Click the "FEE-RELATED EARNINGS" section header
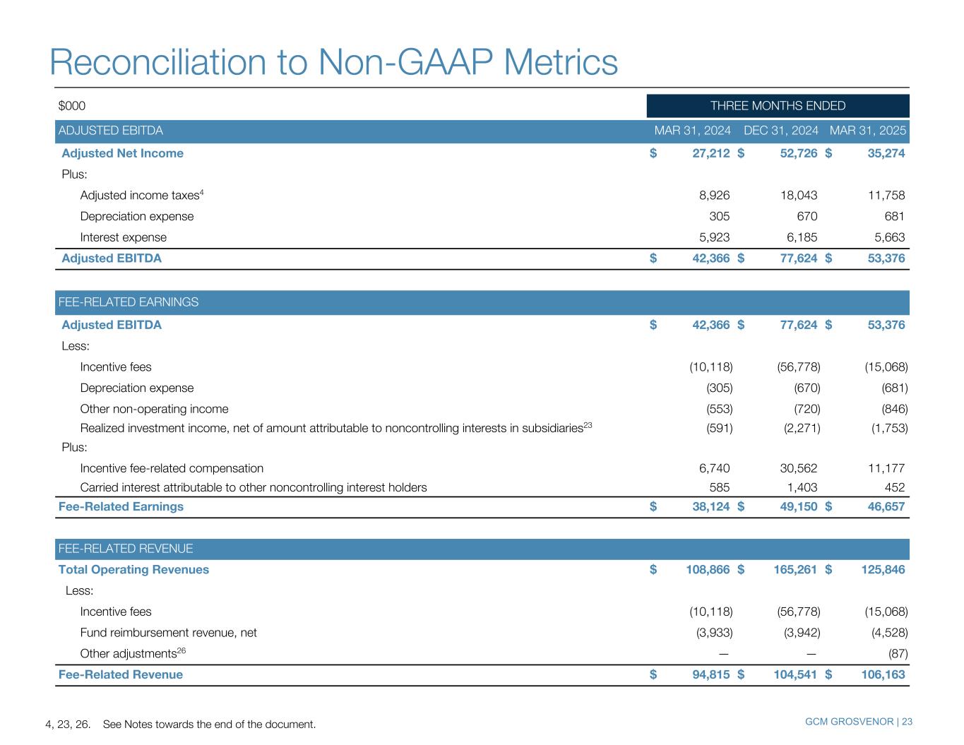Image resolution: width=964 pixels, height=745 pixels. click(128, 302)
